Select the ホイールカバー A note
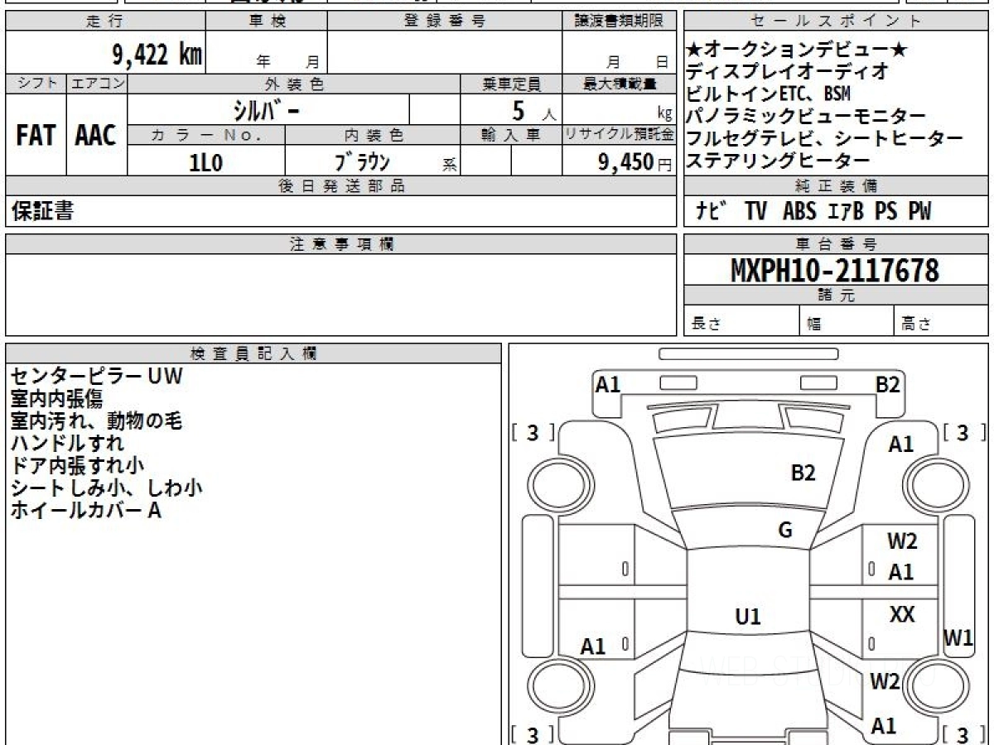994x745 pixels. pos(86,511)
